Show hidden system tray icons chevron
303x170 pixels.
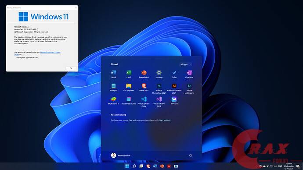point(257,166)
